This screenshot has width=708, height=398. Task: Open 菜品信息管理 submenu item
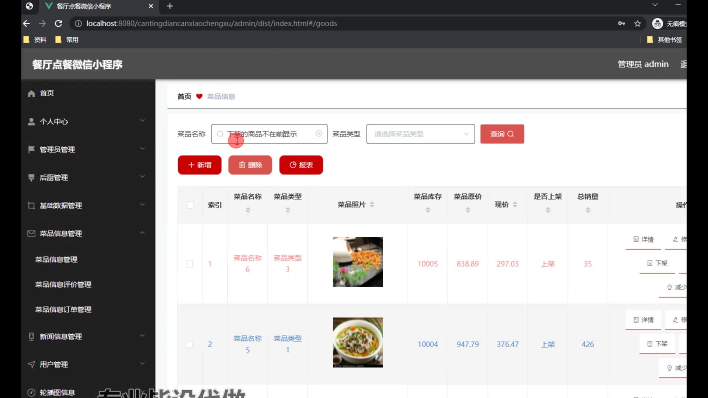56,259
